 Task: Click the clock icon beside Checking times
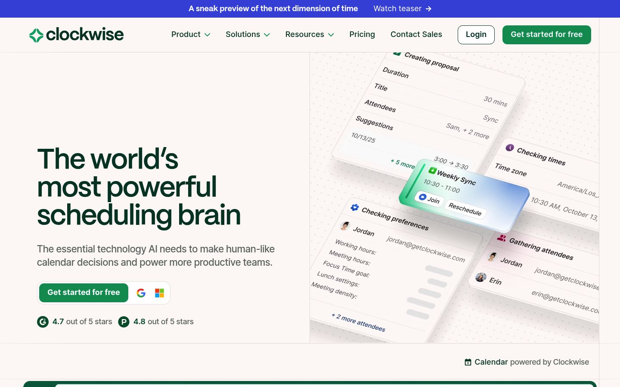(510, 147)
